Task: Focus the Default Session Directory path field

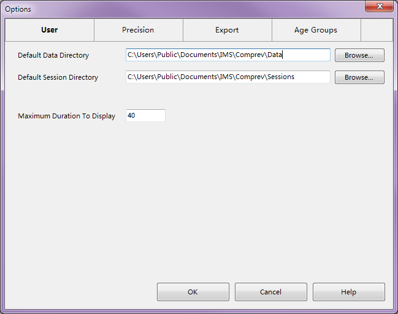Action: point(228,77)
